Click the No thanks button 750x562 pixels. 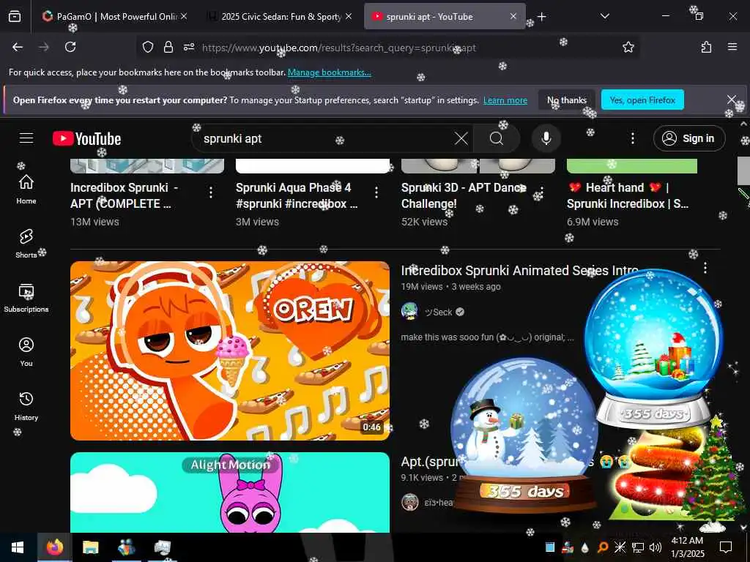click(567, 100)
